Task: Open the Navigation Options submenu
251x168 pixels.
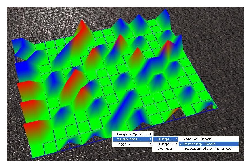Action: (x=133, y=134)
